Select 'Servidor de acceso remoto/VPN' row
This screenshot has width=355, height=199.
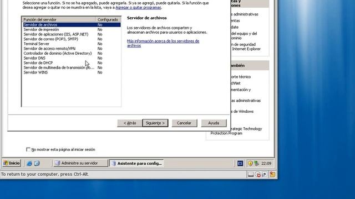pos(72,49)
